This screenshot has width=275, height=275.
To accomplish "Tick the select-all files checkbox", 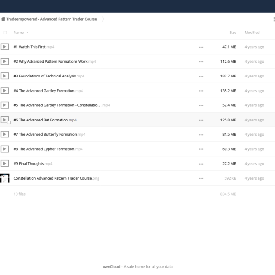I will tap(5, 33).
